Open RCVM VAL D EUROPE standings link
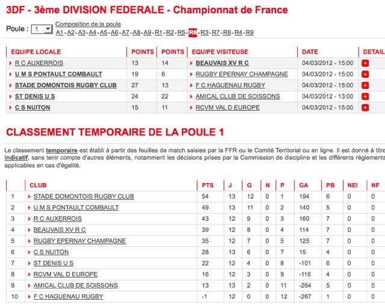385x307 pixels. click(66, 274)
